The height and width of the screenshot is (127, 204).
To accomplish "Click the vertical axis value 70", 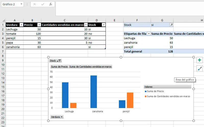I will click(52, 72).
